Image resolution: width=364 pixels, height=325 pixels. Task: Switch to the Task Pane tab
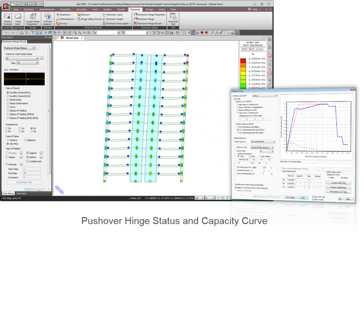tap(21, 193)
